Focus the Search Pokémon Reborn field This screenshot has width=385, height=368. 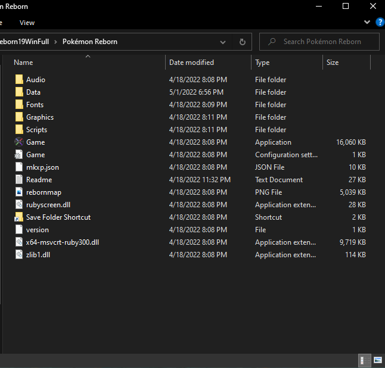point(319,42)
